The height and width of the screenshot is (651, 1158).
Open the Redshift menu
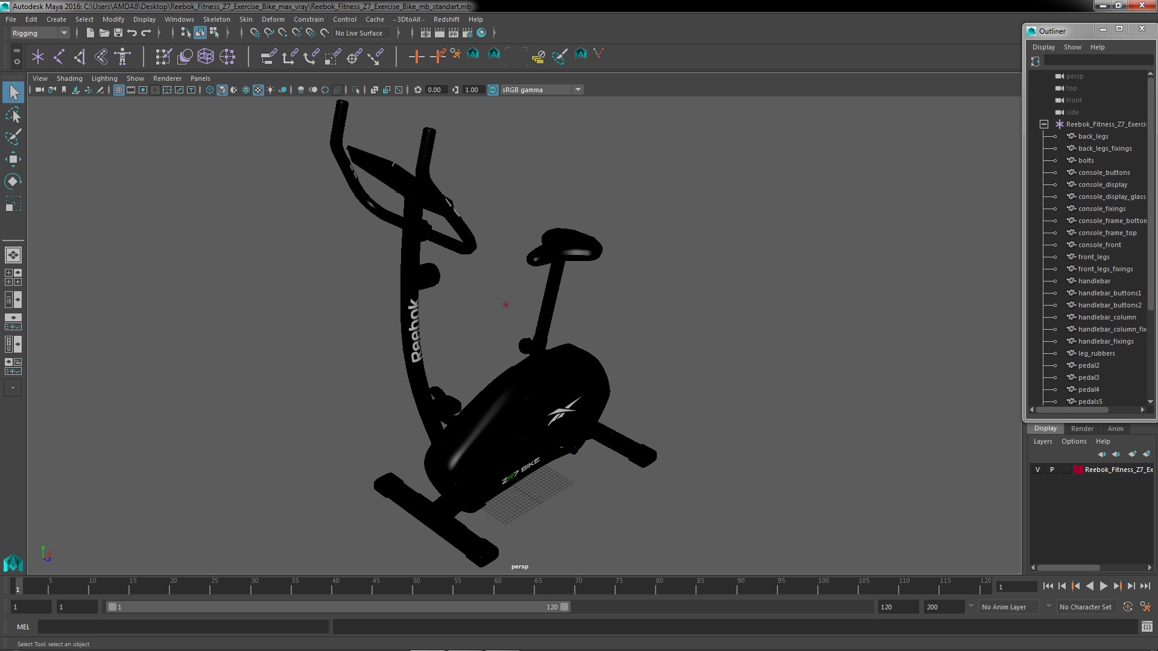(446, 19)
